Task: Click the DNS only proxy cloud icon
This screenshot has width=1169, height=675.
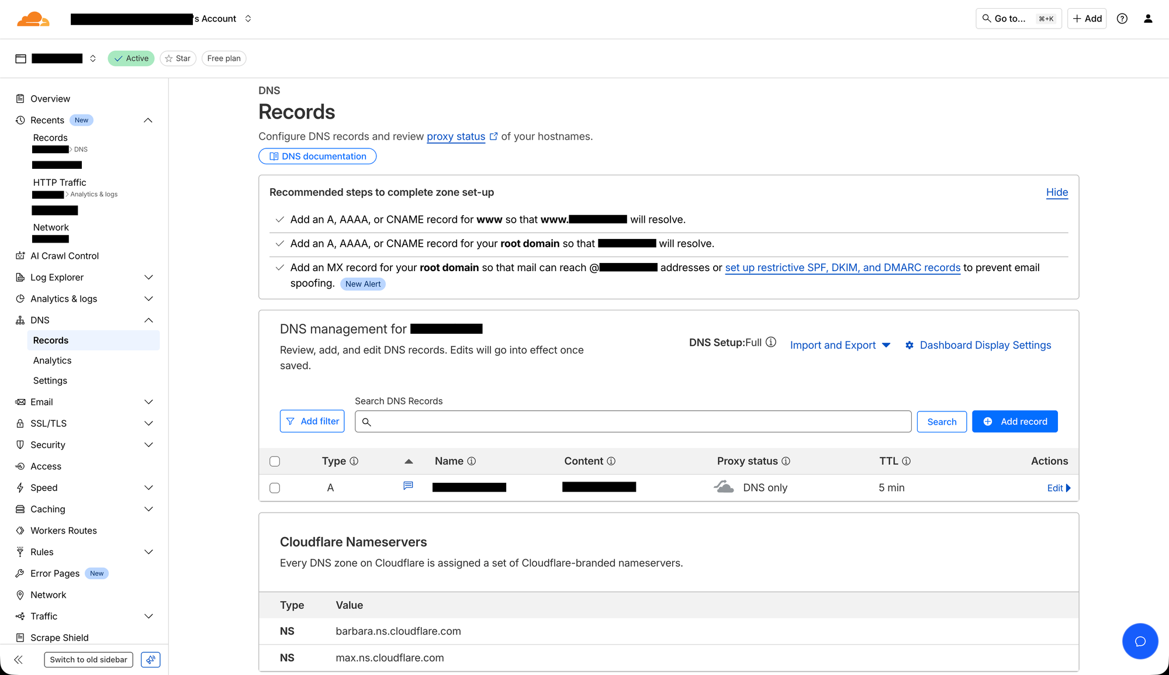Action: point(724,486)
